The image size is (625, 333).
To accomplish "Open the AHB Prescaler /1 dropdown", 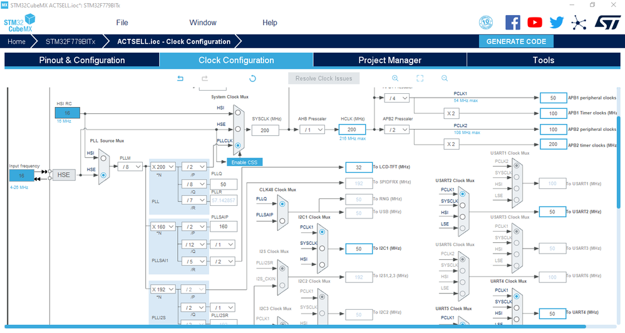I will [312, 130].
